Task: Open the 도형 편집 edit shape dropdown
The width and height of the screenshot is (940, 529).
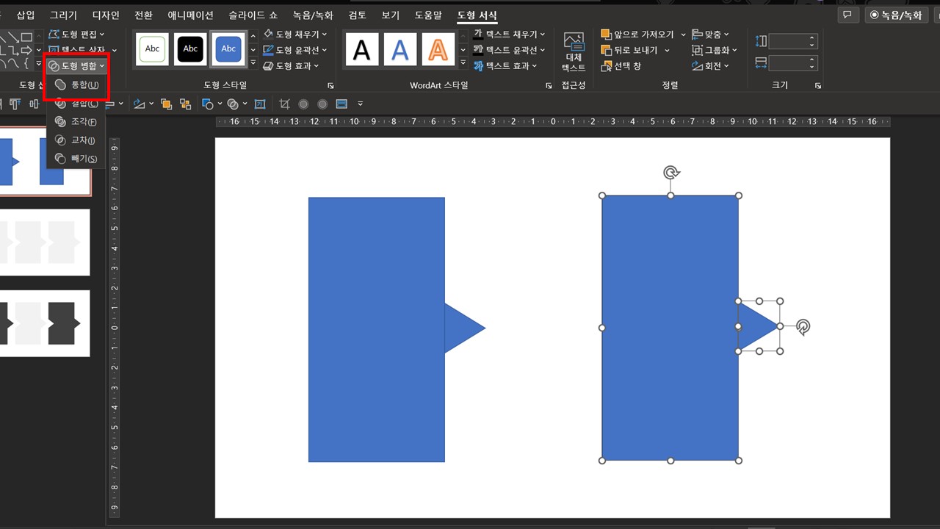Action: 76,35
